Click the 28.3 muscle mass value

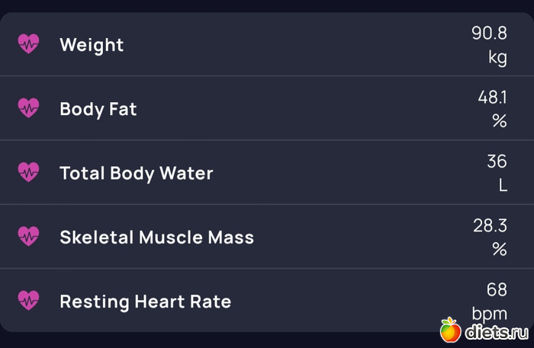coord(490,225)
